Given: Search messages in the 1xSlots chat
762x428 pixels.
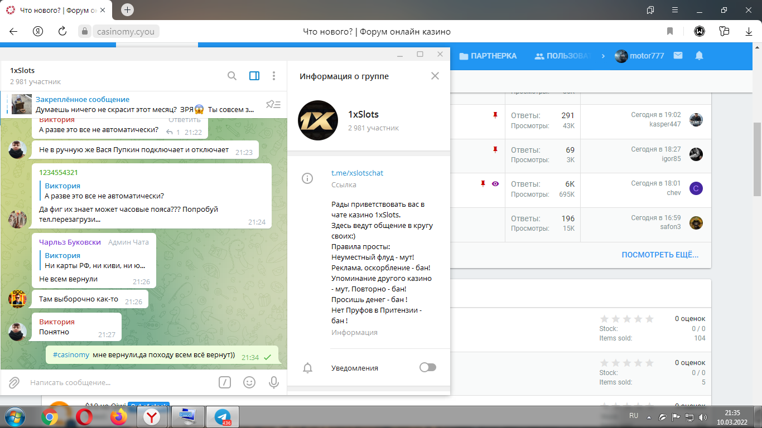Looking at the screenshot, I should (x=232, y=76).
